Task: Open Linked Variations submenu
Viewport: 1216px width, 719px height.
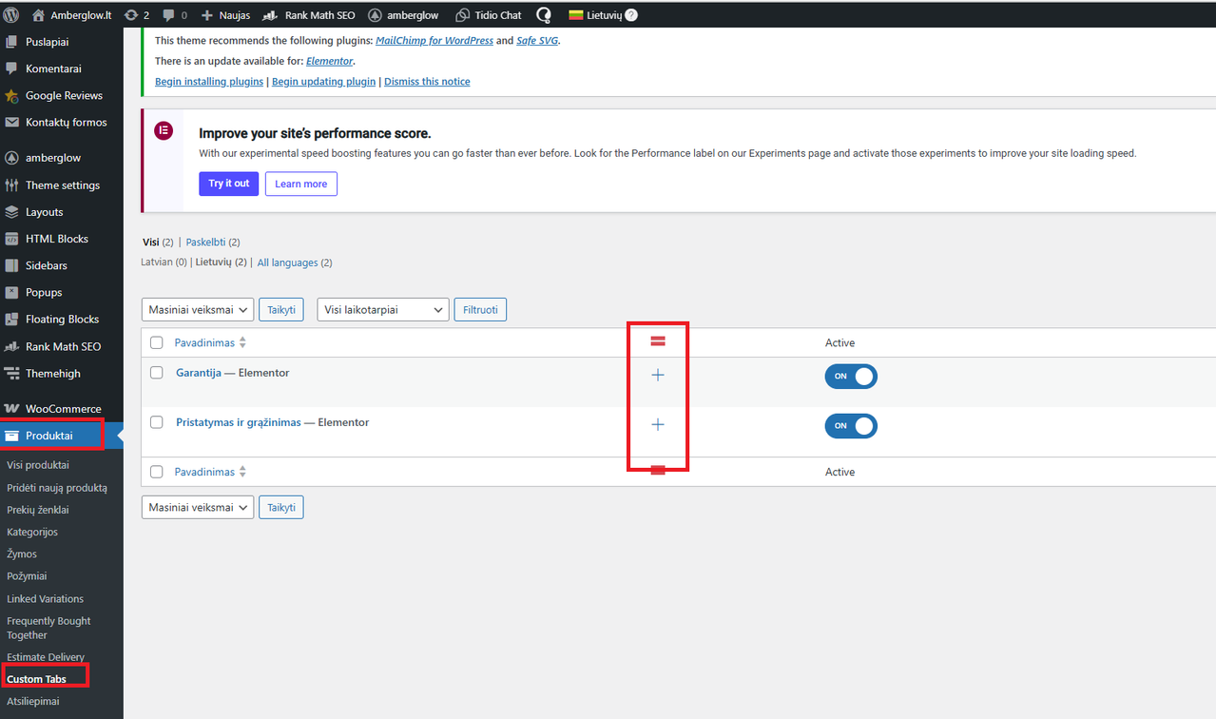Action: tap(45, 598)
